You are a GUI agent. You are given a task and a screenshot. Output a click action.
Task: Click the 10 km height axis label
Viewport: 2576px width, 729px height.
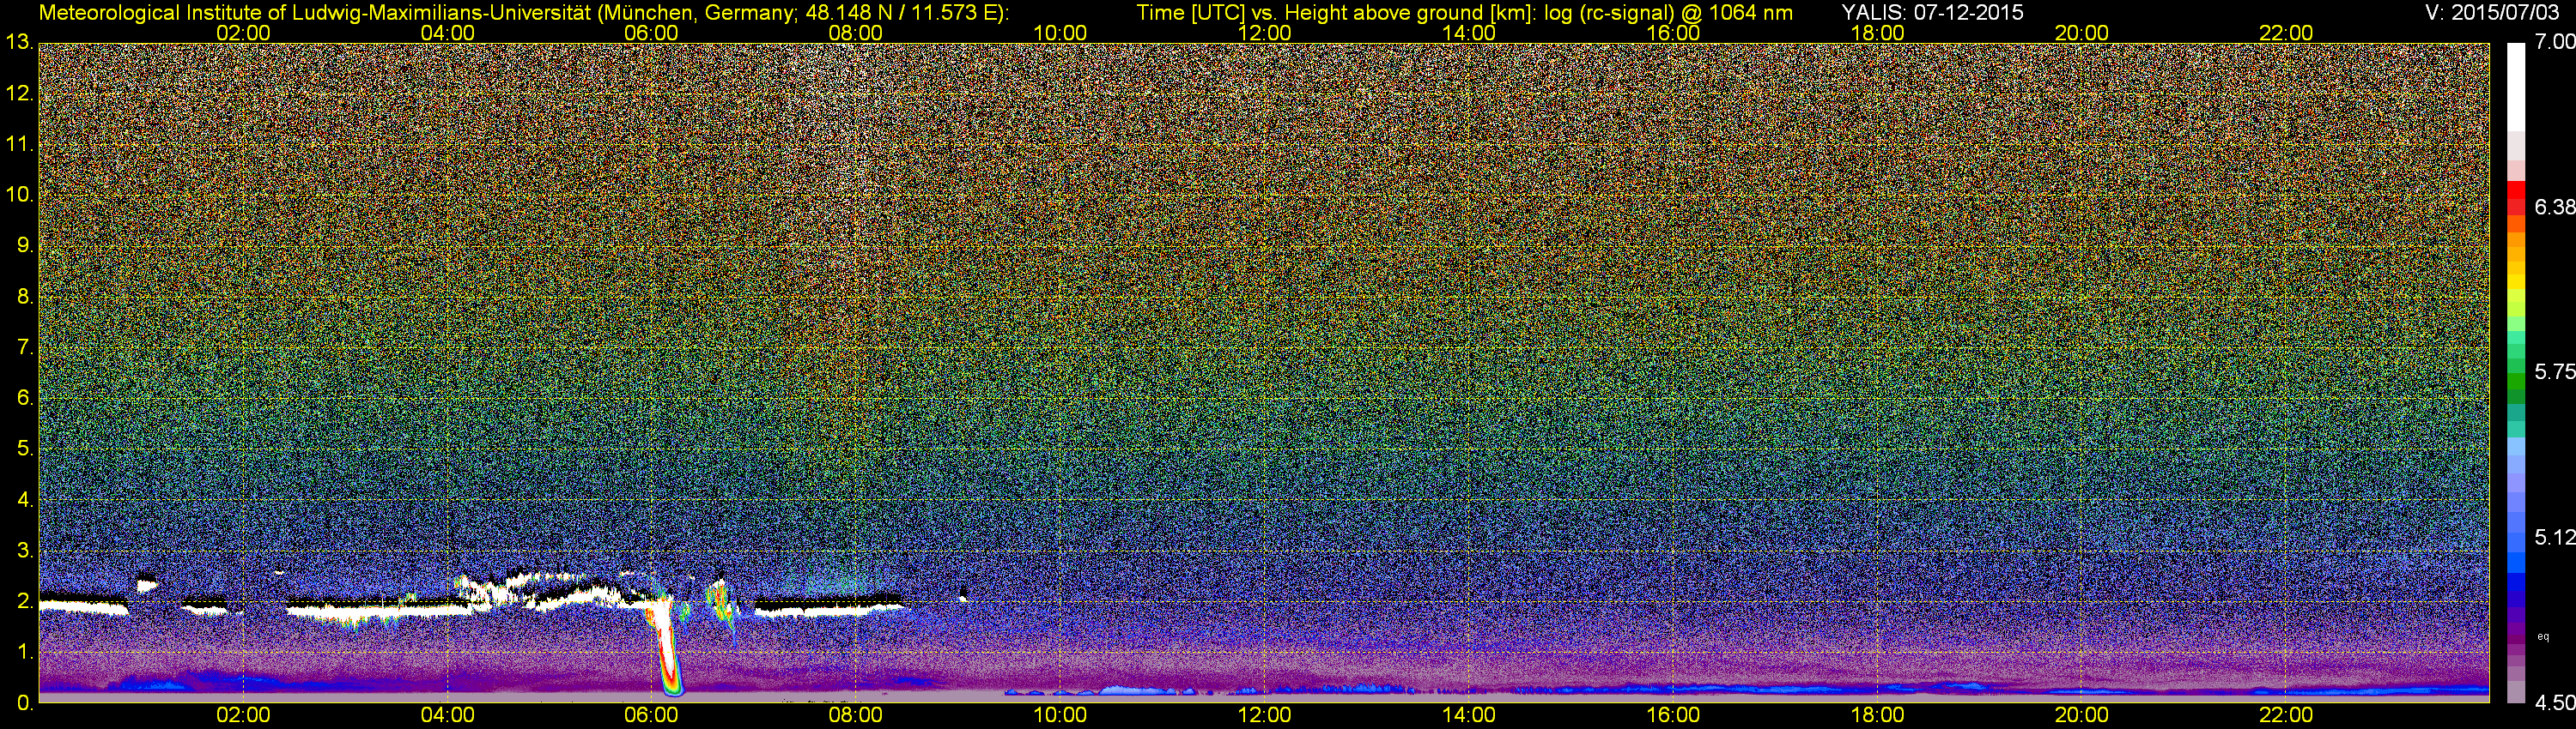tap(19, 194)
